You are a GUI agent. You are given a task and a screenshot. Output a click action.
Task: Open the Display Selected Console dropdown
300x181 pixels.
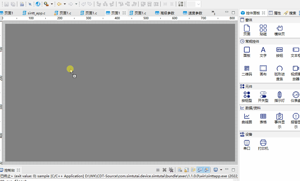[221, 170]
